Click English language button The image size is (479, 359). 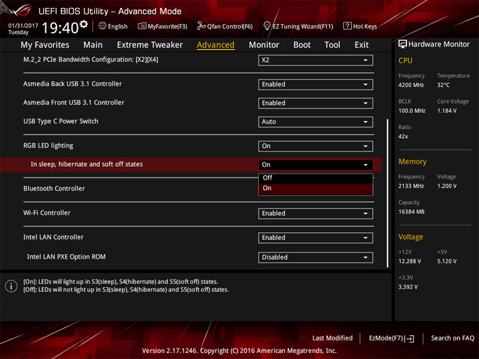click(x=113, y=26)
